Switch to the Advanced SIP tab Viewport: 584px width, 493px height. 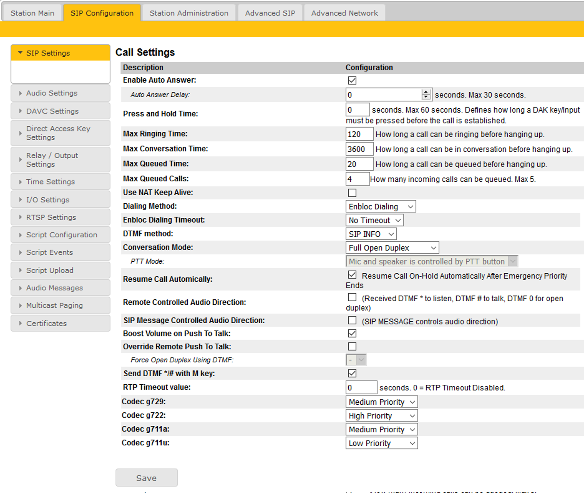pyautogui.click(x=270, y=13)
